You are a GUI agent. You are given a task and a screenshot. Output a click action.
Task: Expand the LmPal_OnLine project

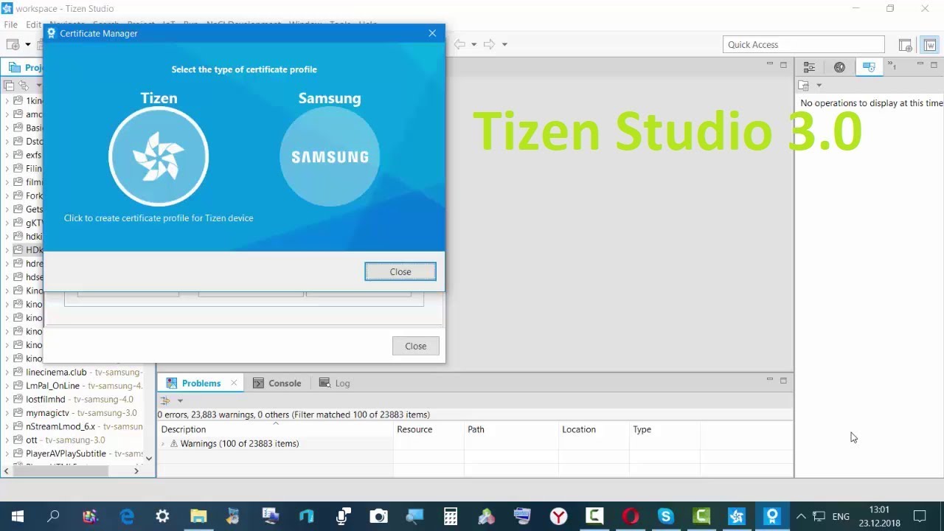point(7,386)
